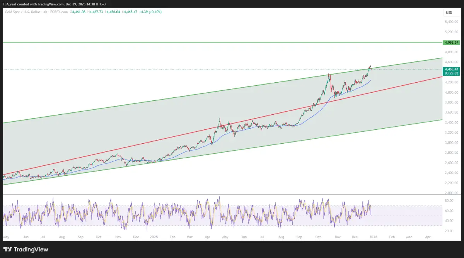Click the 2026 marker on time axis
Viewport: 464px width, 258px height.
point(374,236)
